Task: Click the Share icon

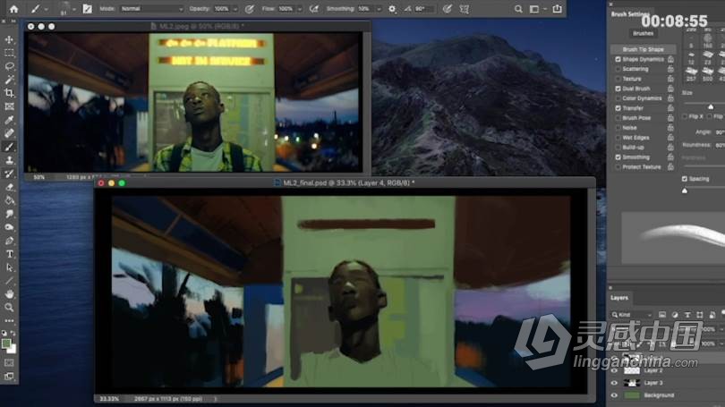Action: (557, 9)
